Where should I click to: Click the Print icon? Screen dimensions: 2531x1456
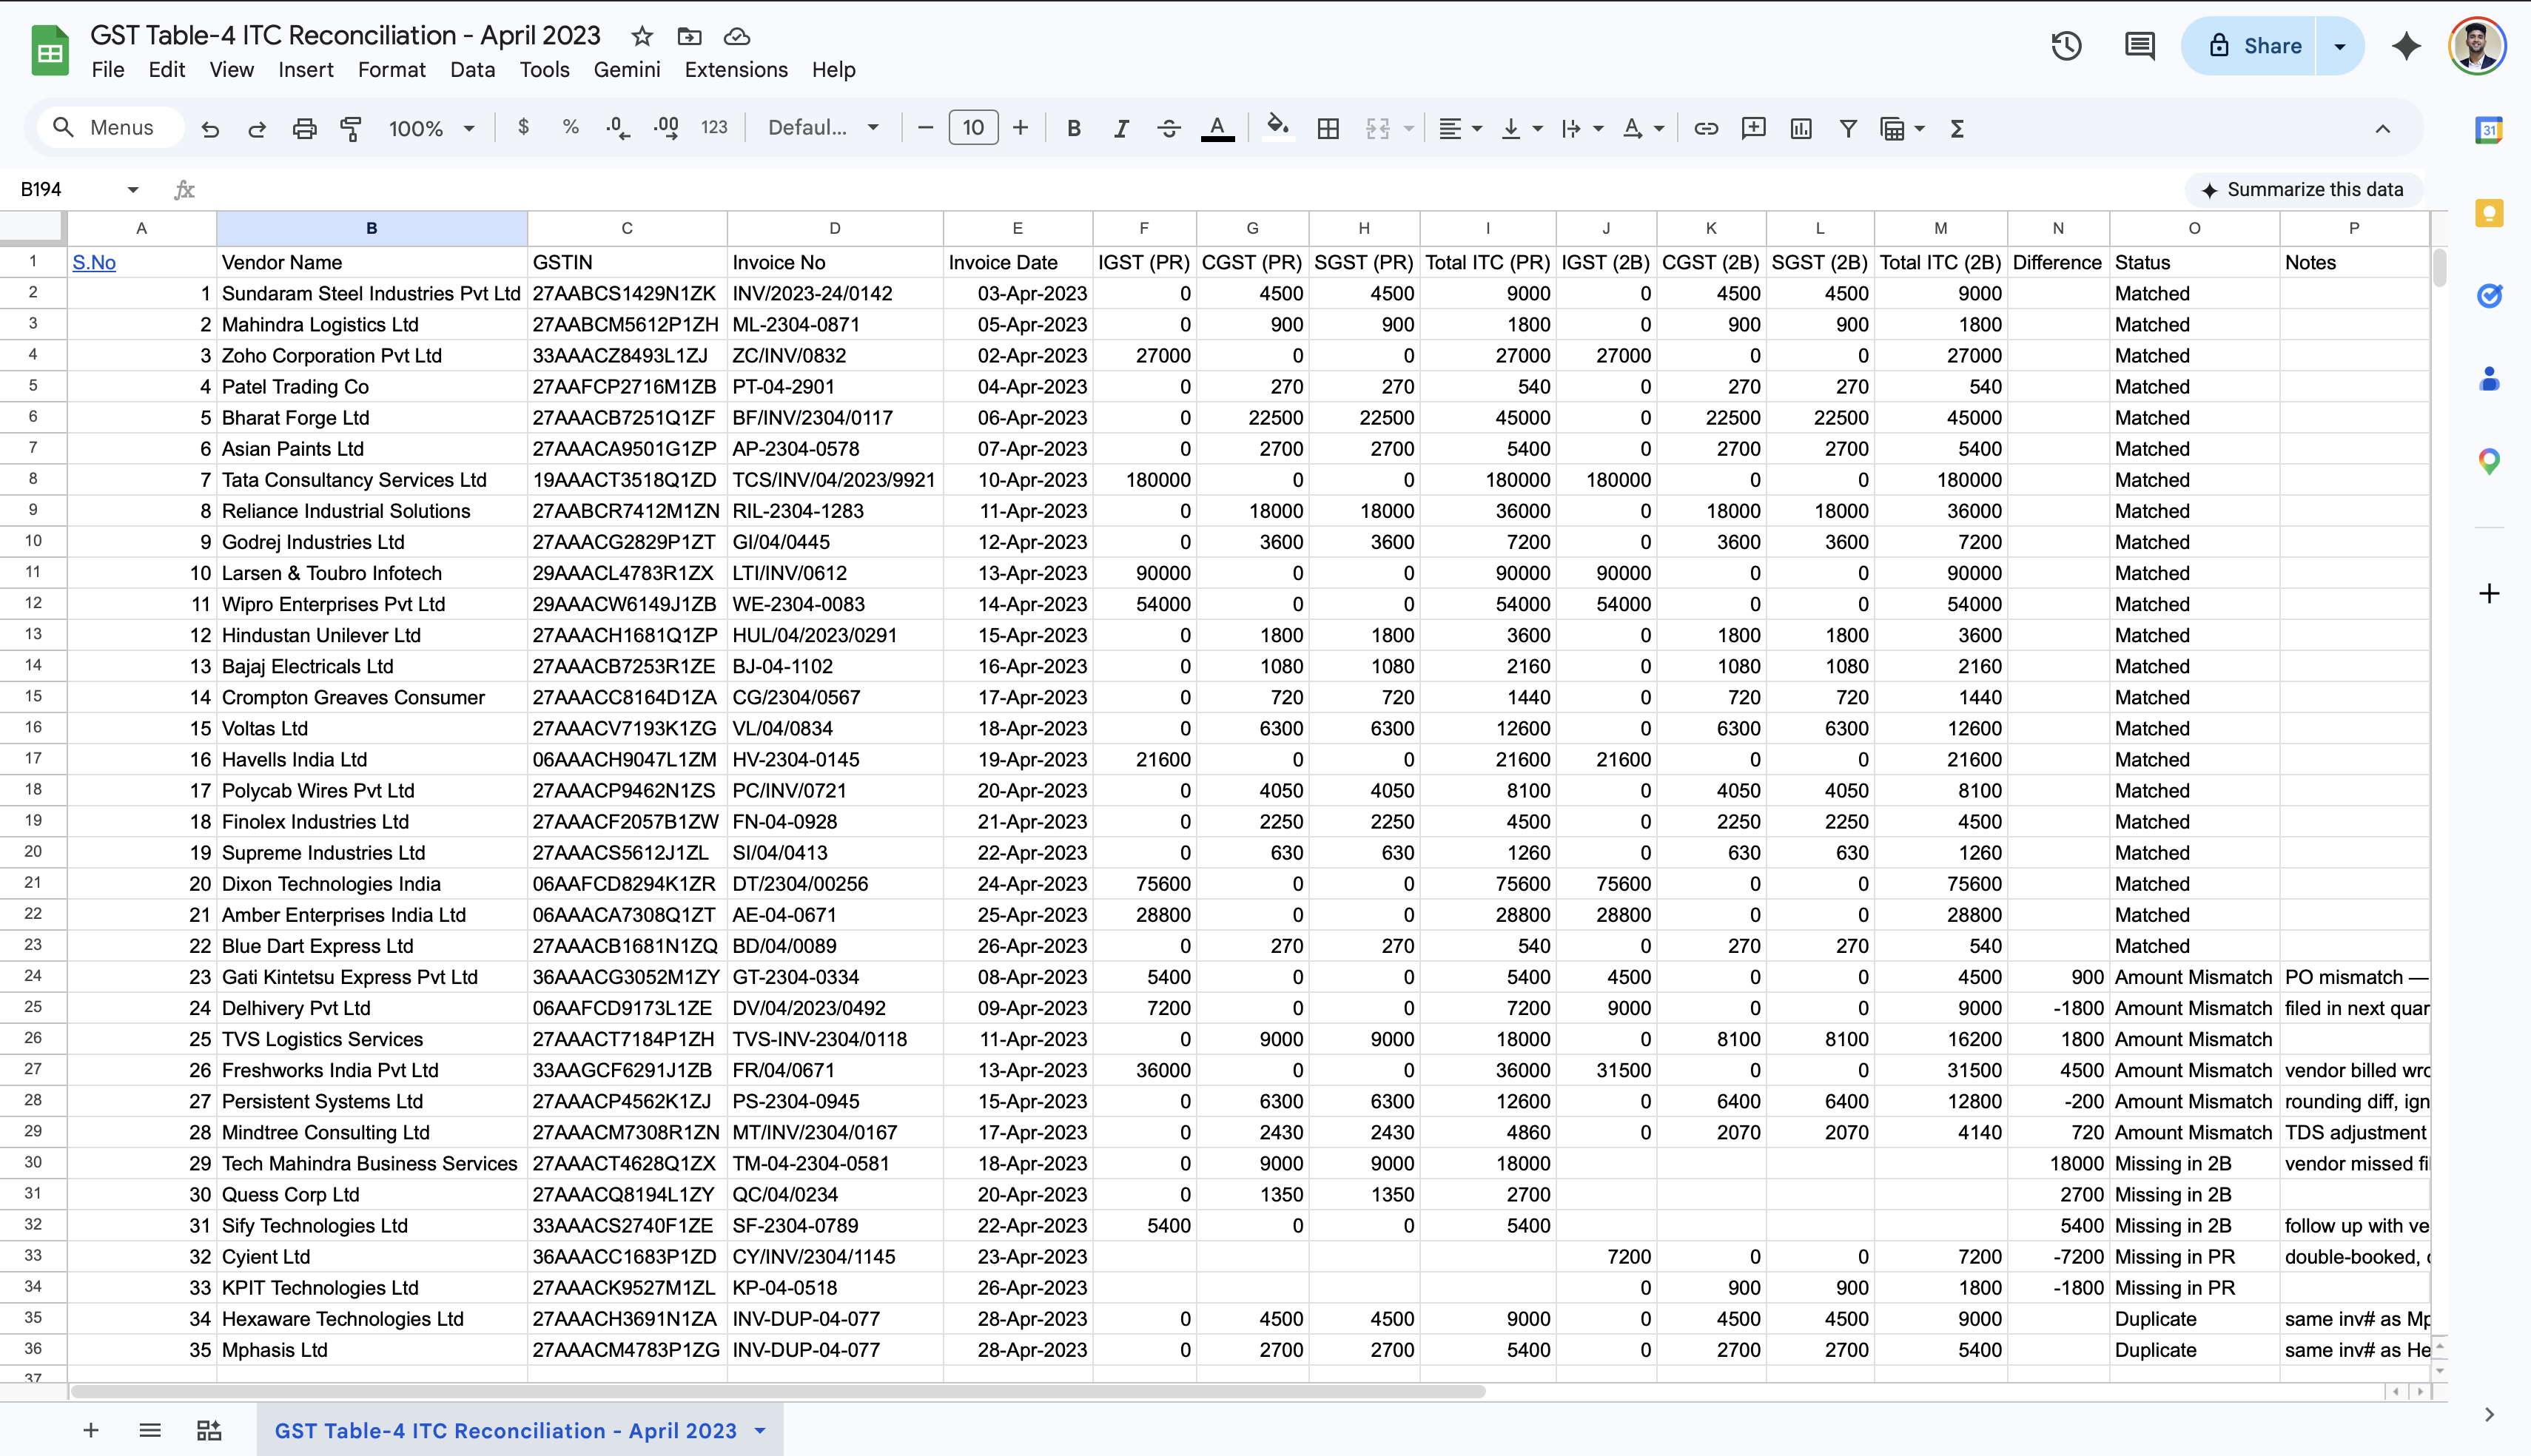pyautogui.click(x=304, y=128)
